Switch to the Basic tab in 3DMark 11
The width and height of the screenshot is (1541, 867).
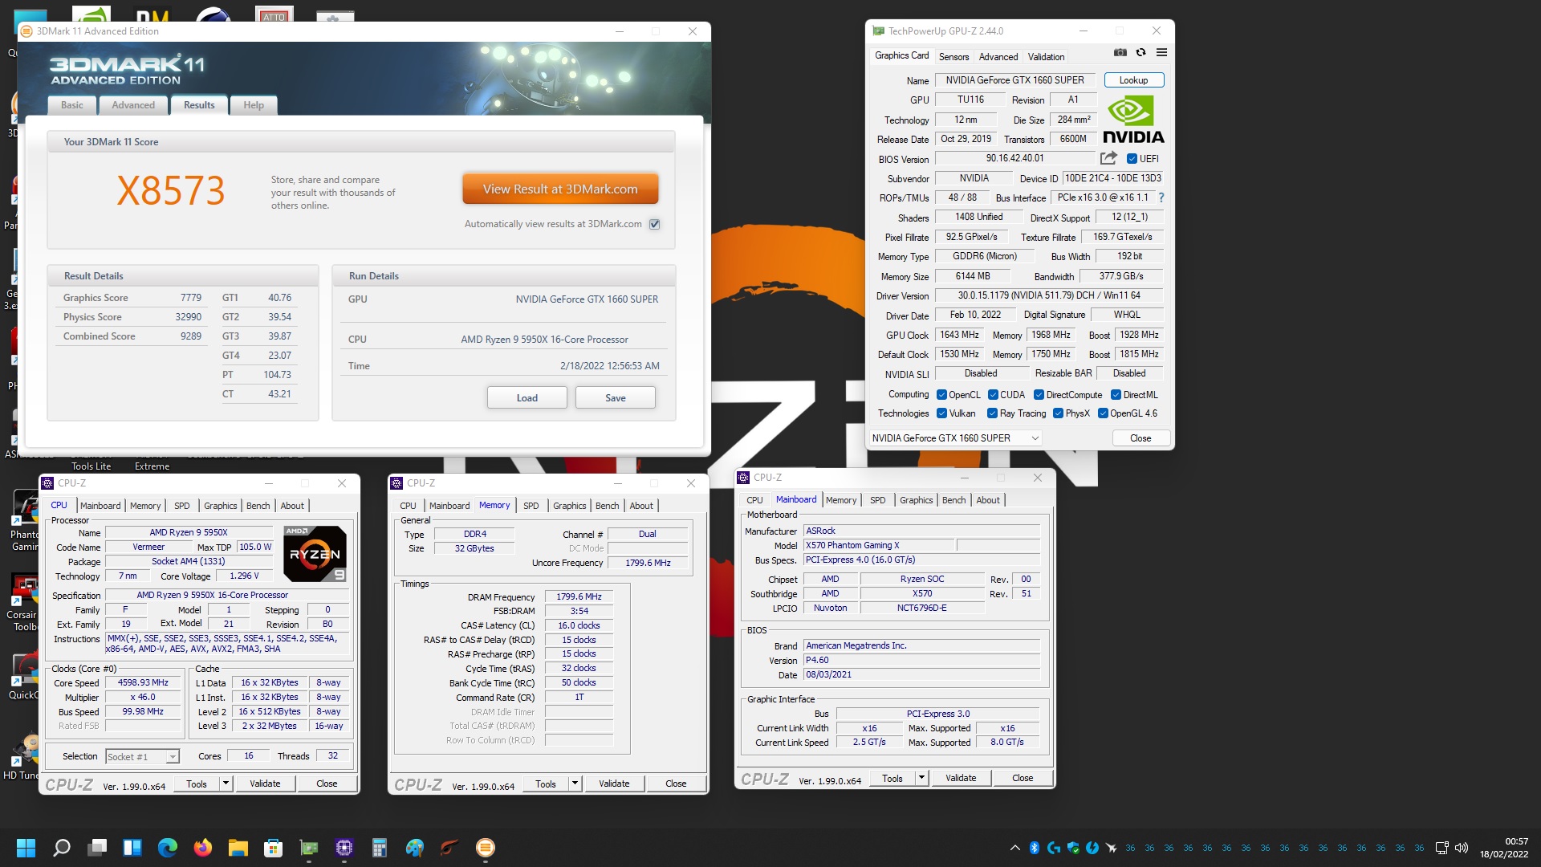click(72, 105)
